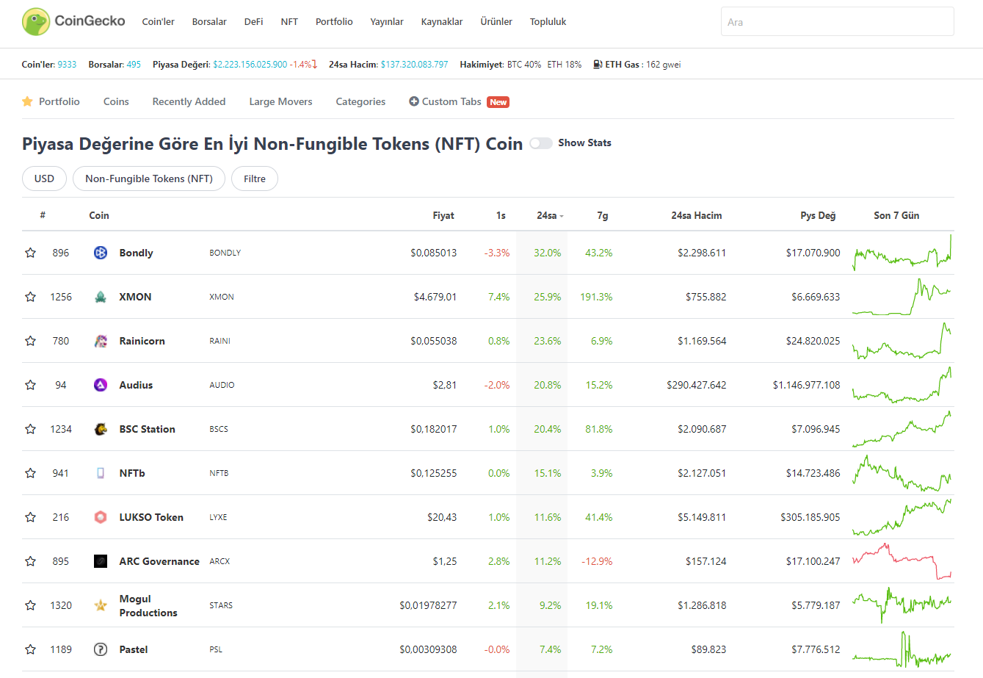The height and width of the screenshot is (678, 983).
Task: Open Non-Fungible Tokens (NFT) category selector
Action: point(149,178)
